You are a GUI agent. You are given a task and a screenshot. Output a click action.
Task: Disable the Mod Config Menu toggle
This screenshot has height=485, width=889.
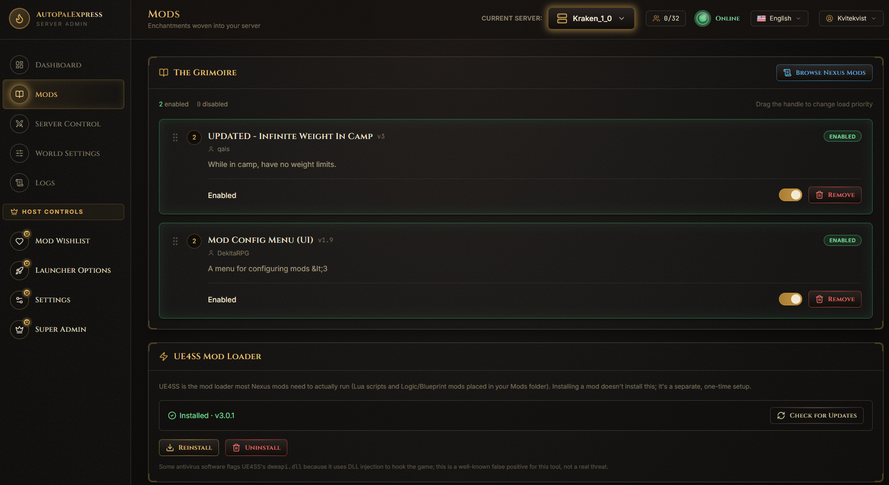click(790, 299)
